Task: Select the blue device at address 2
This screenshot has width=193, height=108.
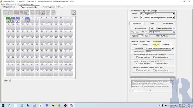Action: pos(13,20)
